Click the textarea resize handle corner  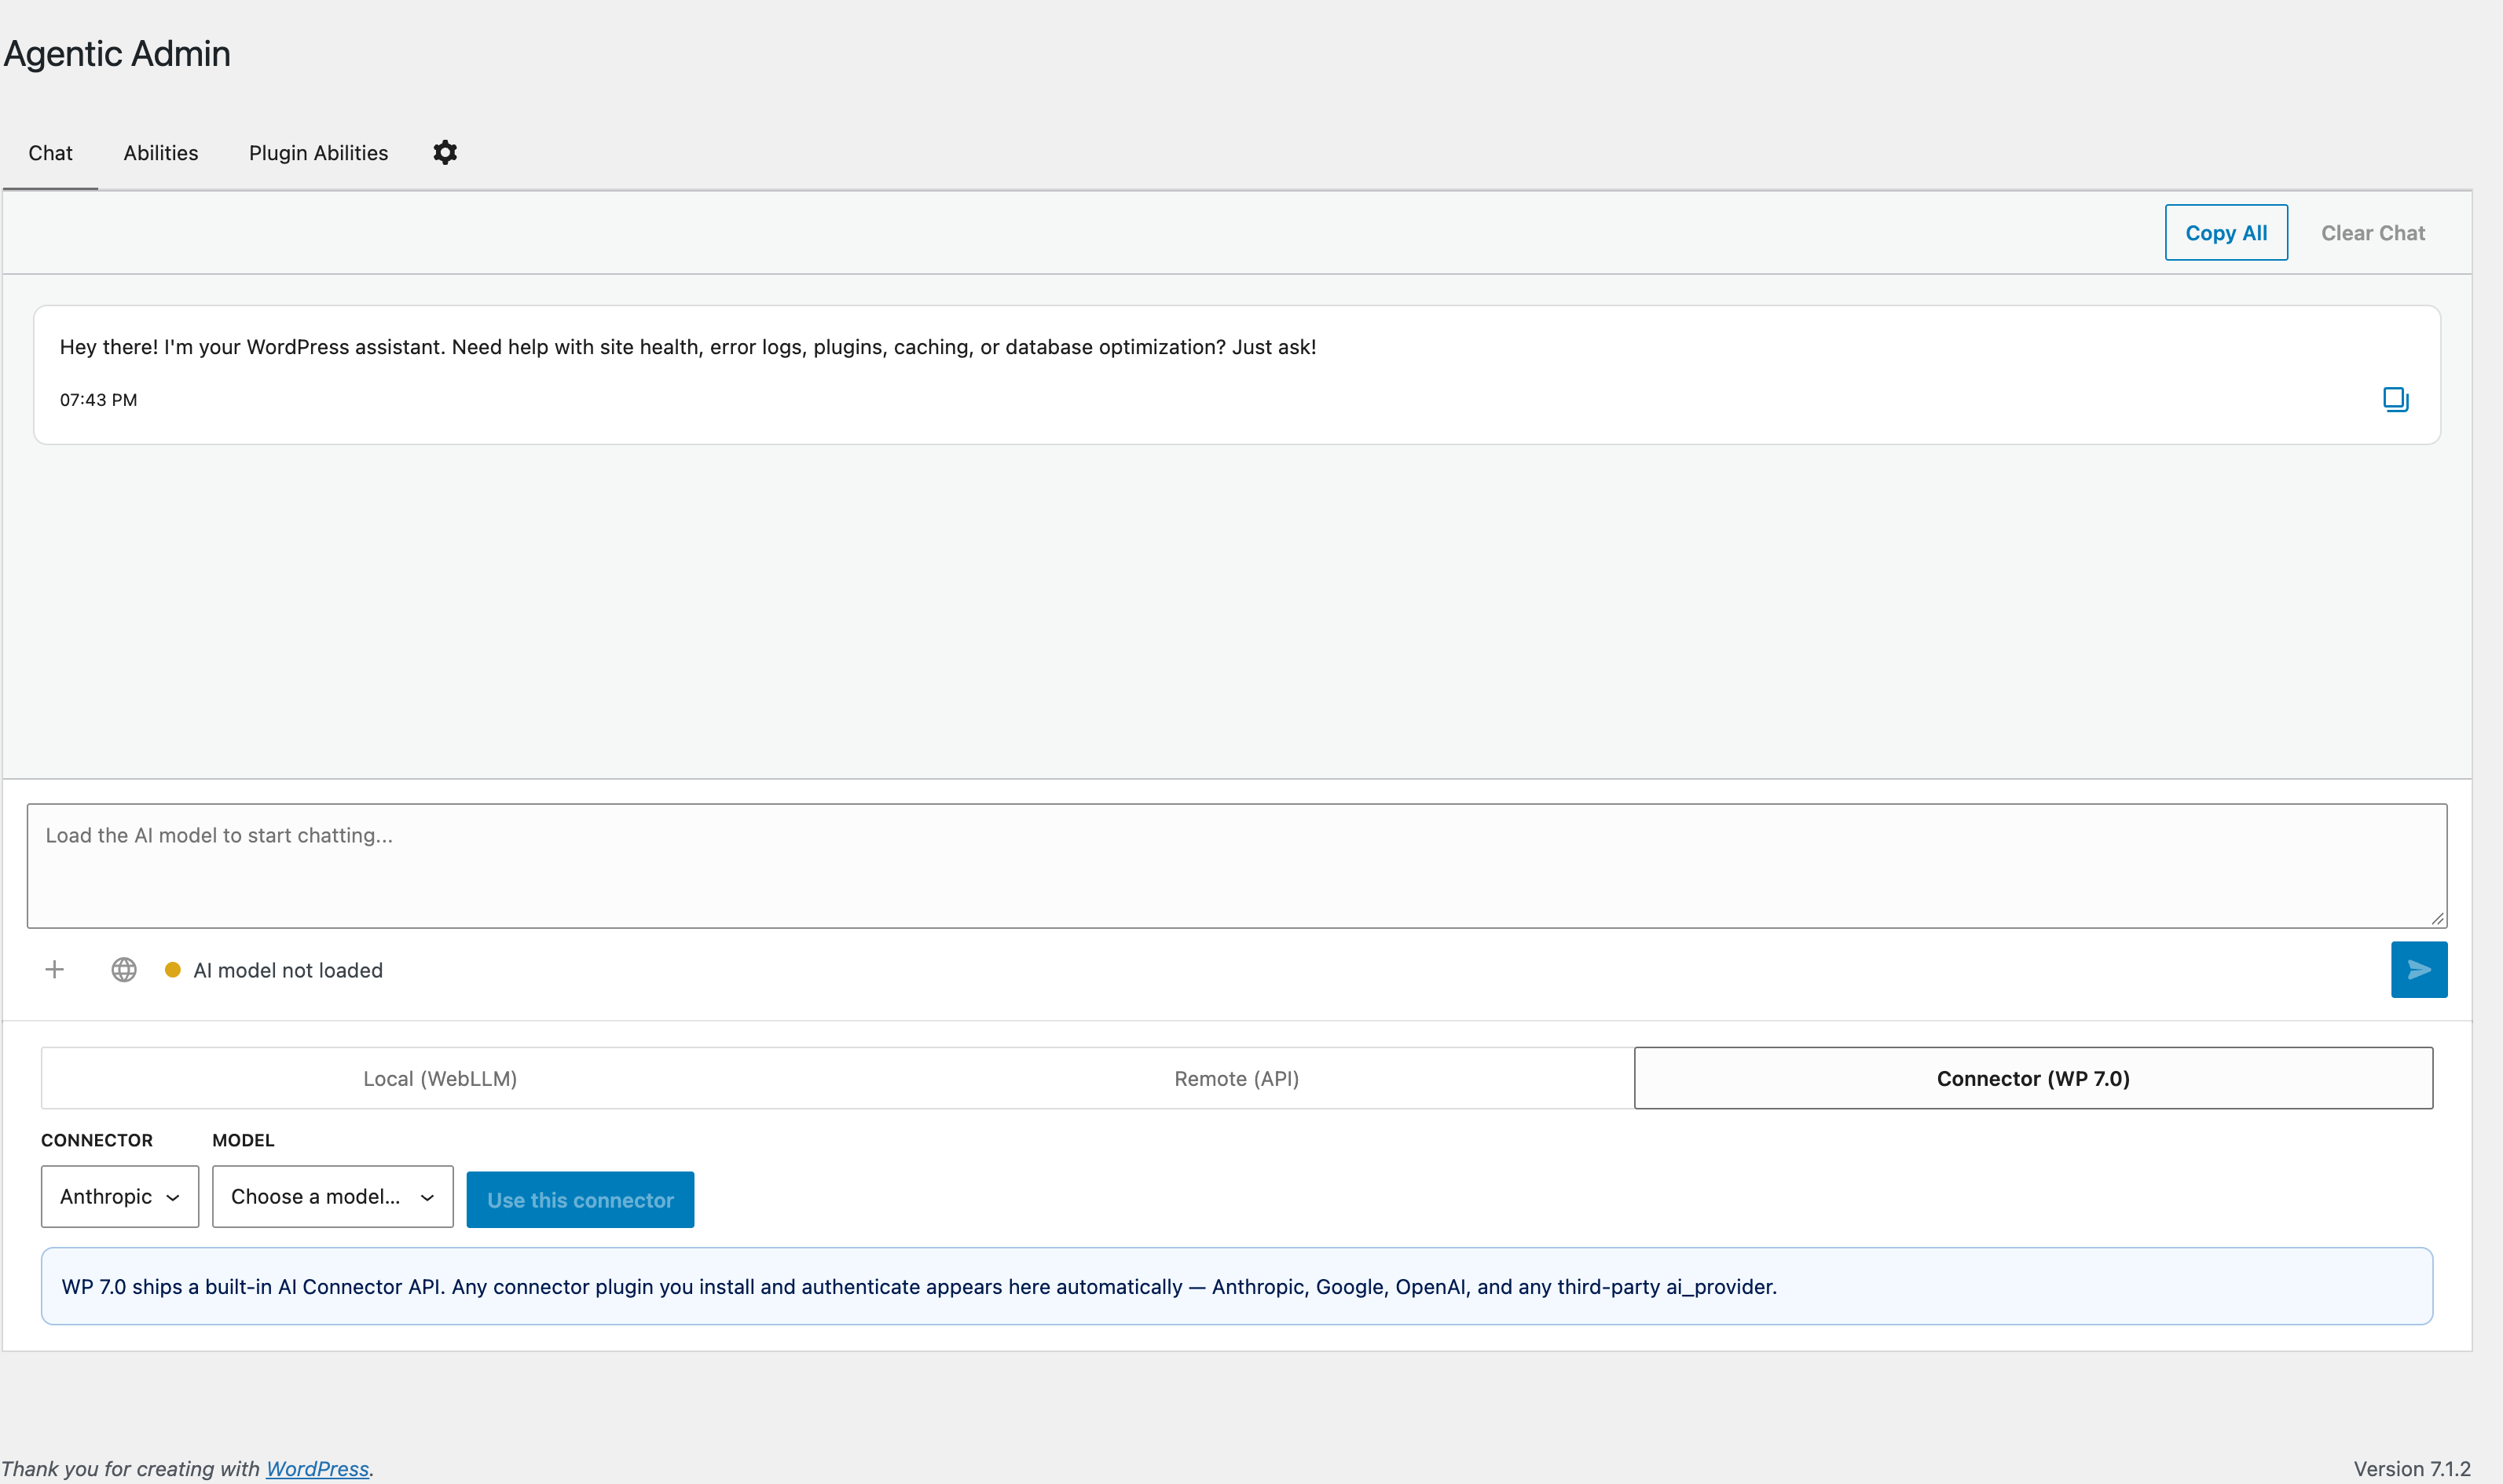2437,918
